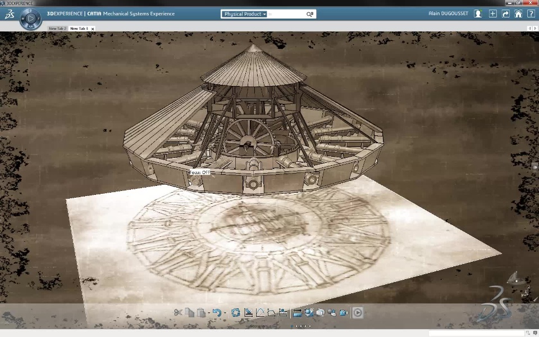Click the Undo arrow icon

[217, 312]
